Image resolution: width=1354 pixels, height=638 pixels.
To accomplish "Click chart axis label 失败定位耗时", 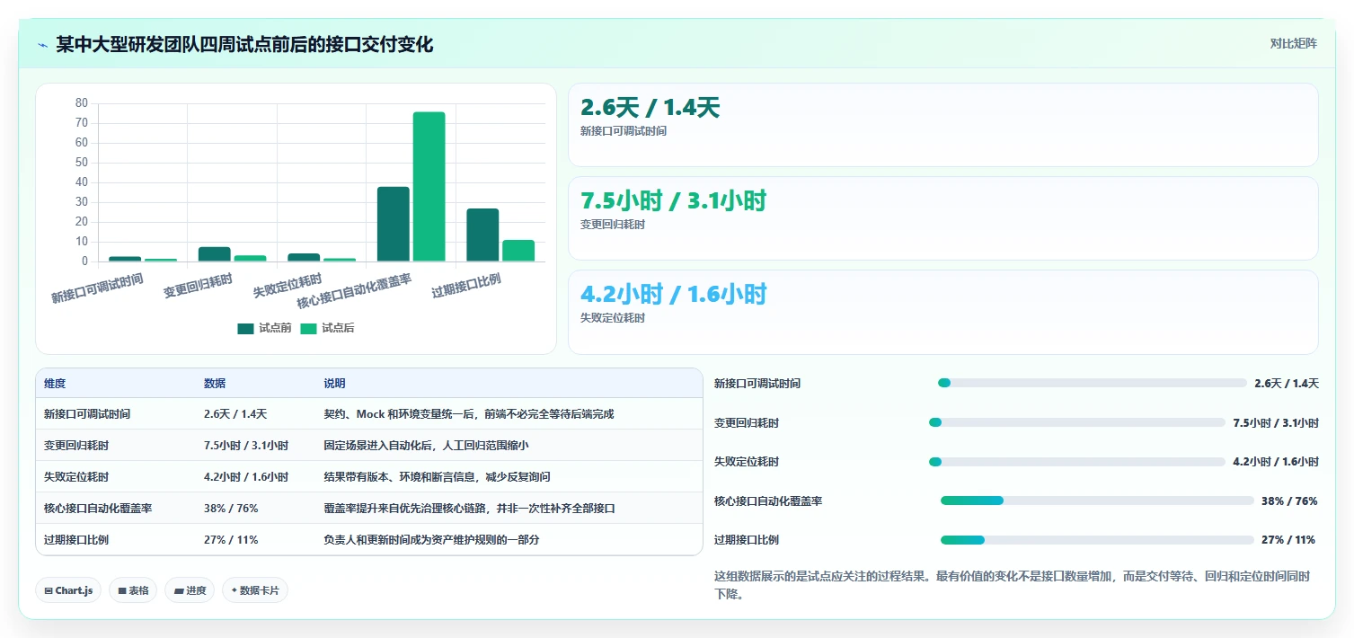I will point(288,286).
